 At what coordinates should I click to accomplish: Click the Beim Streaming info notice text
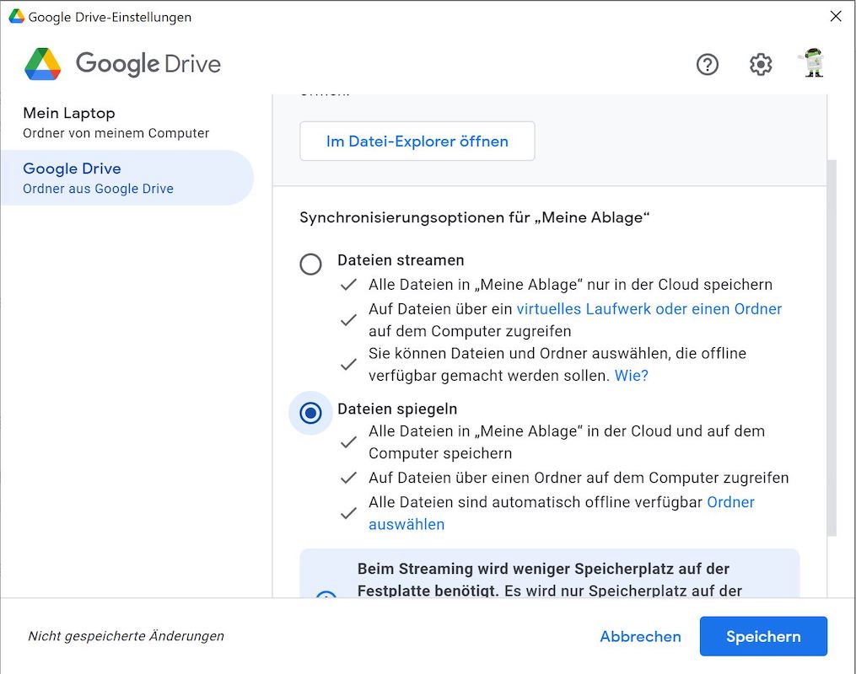click(x=549, y=580)
